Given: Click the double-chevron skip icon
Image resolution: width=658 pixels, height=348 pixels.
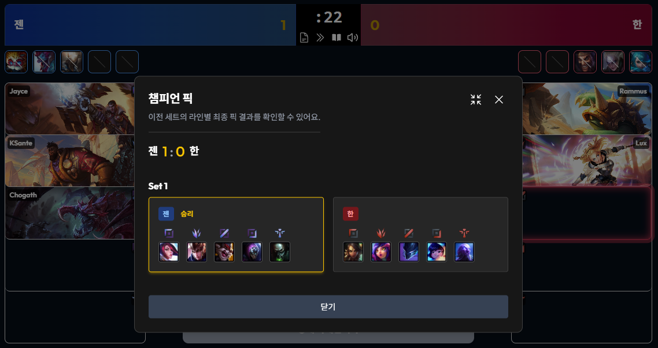Looking at the screenshot, I should (x=320, y=38).
